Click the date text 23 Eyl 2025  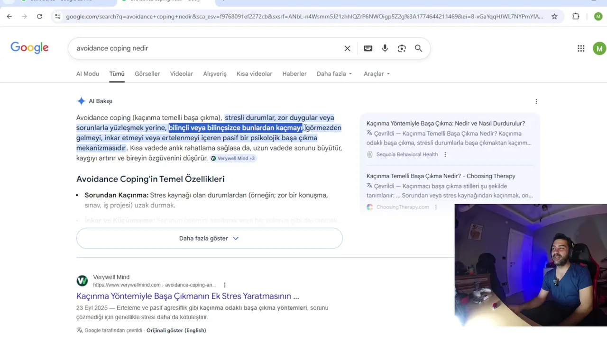(x=92, y=308)
